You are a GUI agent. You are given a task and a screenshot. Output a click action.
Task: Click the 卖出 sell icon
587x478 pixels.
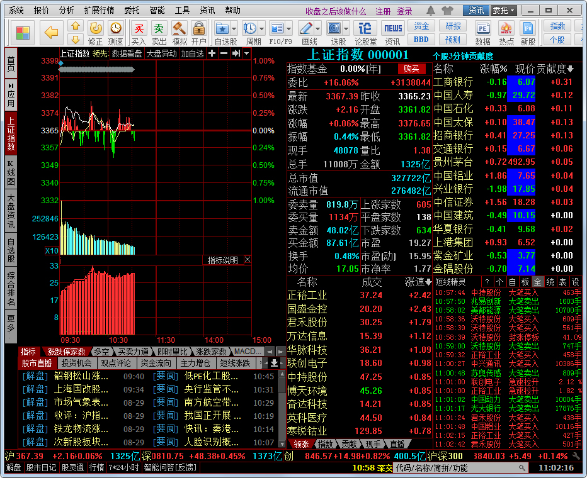(159, 33)
